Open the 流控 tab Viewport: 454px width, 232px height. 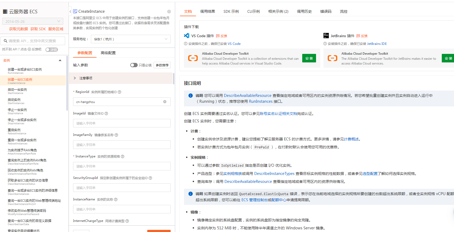344,11
